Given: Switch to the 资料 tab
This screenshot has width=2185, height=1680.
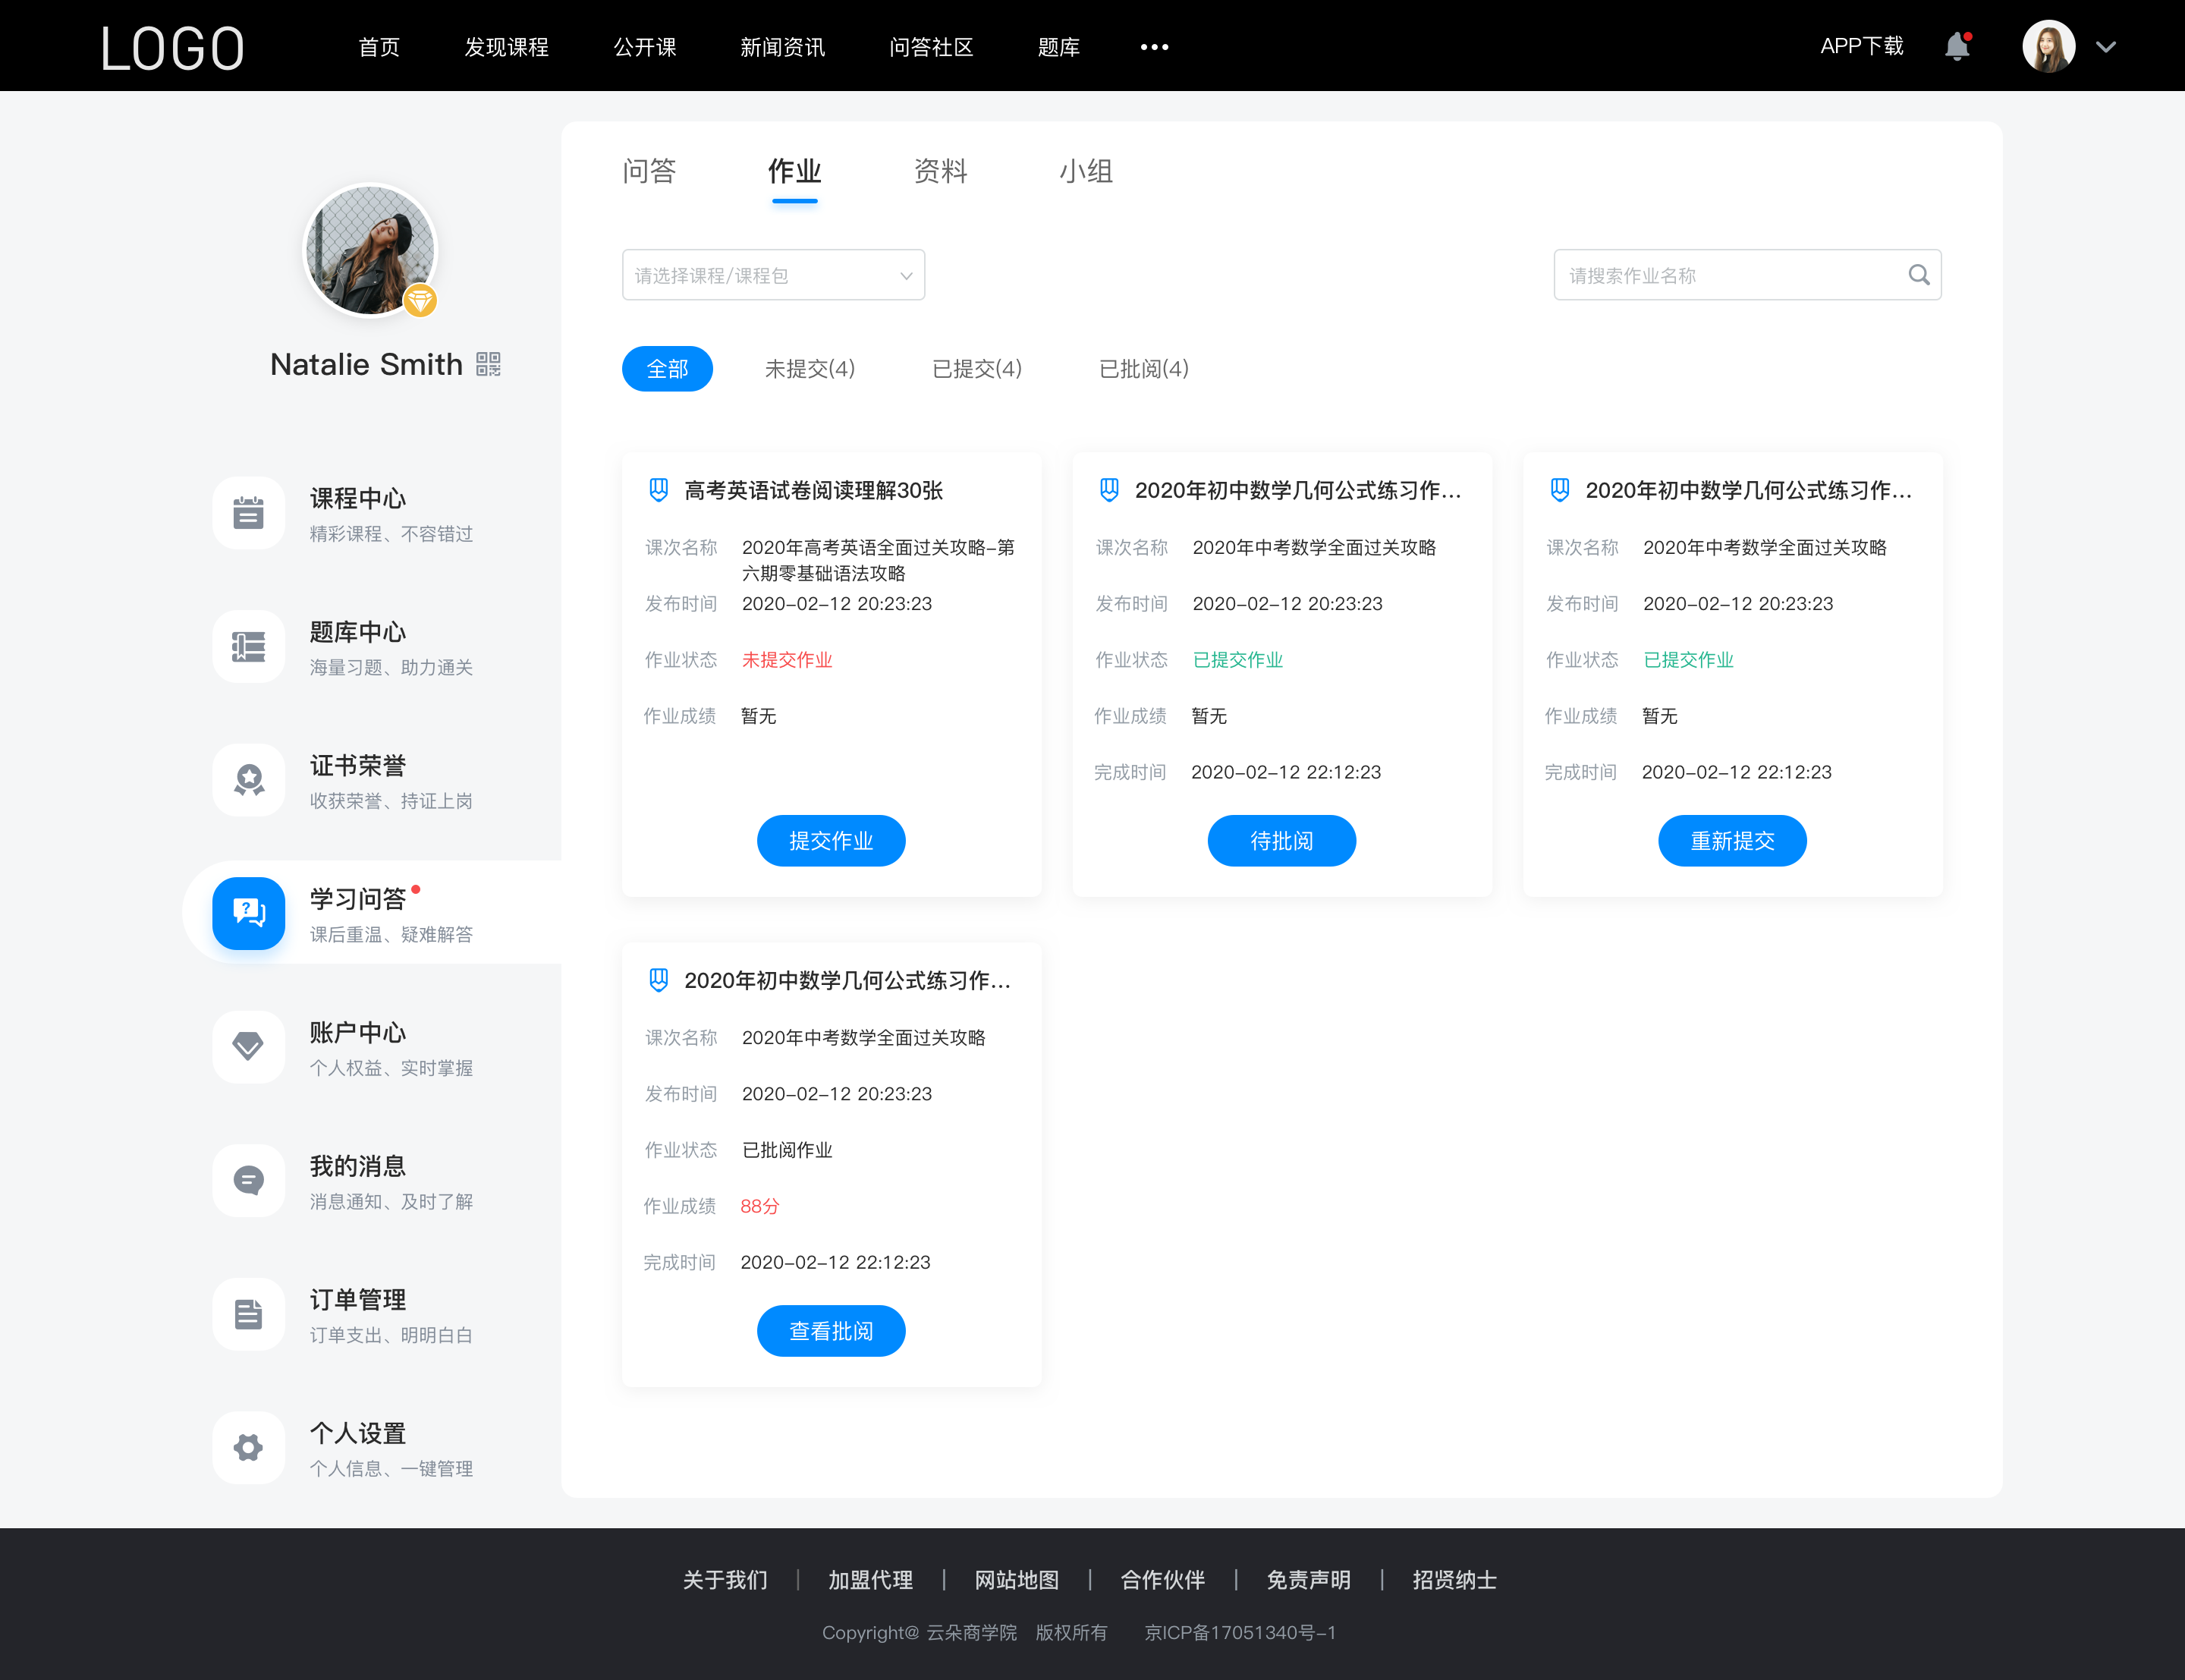Looking at the screenshot, I should (938, 171).
